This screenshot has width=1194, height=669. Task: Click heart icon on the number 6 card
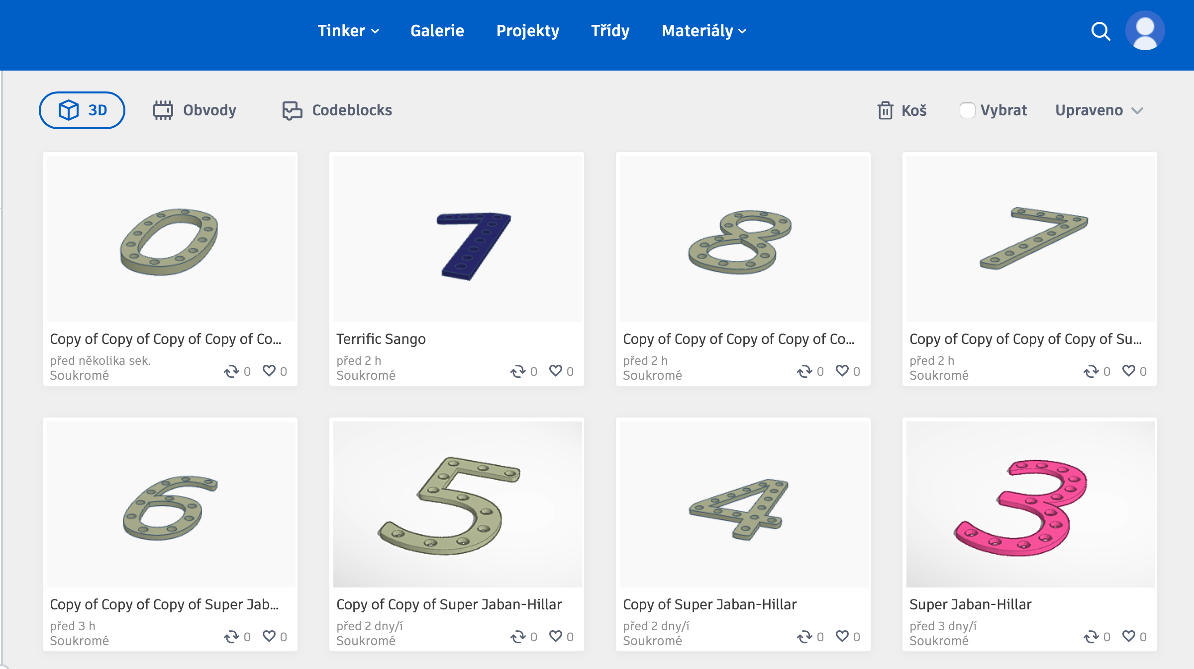pyautogui.click(x=269, y=636)
